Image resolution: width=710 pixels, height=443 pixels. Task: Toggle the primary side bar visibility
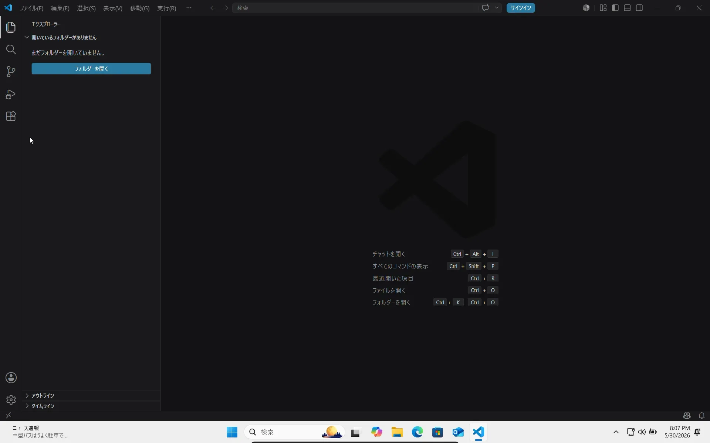615,8
